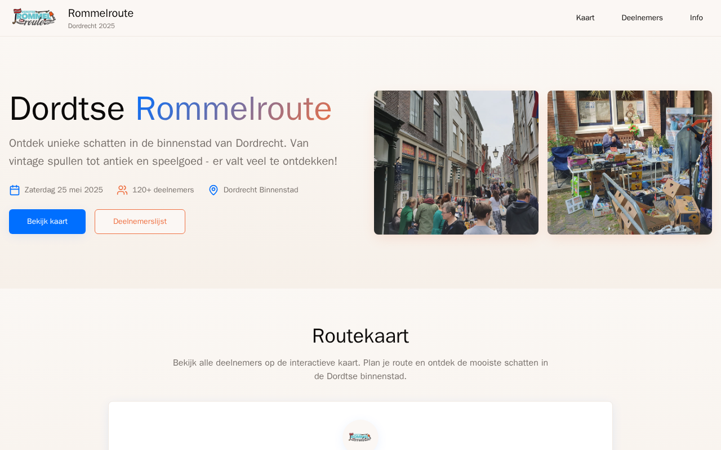Open the Info page from the navigation

click(x=696, y=18)
